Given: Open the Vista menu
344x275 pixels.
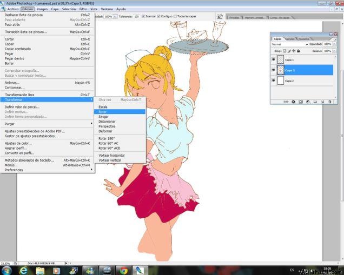Looking at the screenshot, I should [x=94, y=9].
